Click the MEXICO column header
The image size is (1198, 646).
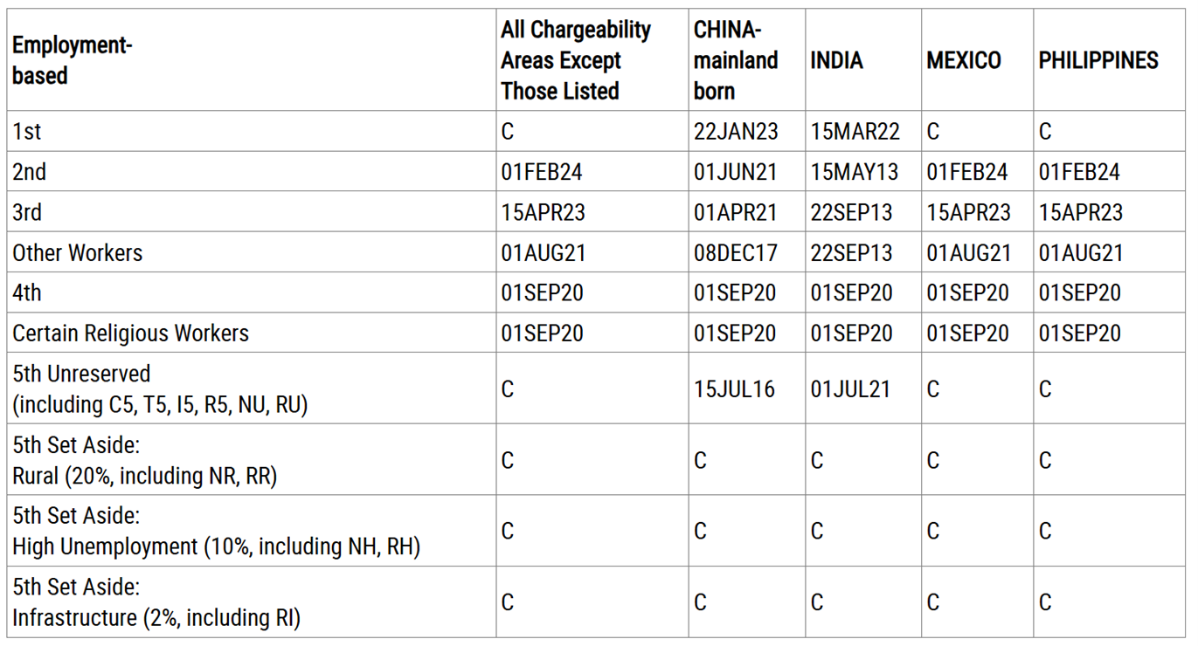[964, 60]
